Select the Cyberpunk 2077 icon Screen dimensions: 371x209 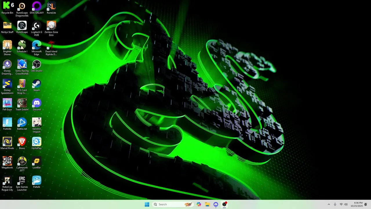pos(22,164)
